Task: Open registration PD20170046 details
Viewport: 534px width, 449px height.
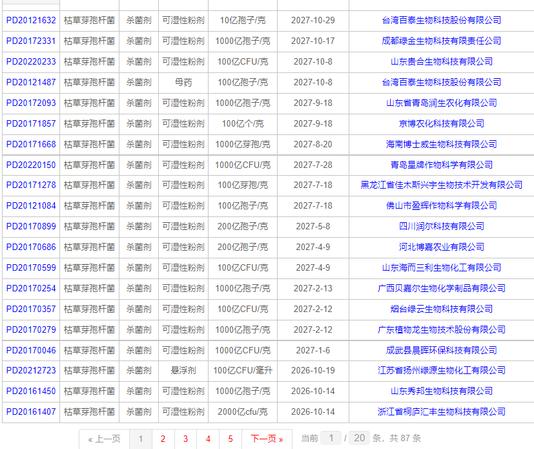Action: click(x=30, y=350)
